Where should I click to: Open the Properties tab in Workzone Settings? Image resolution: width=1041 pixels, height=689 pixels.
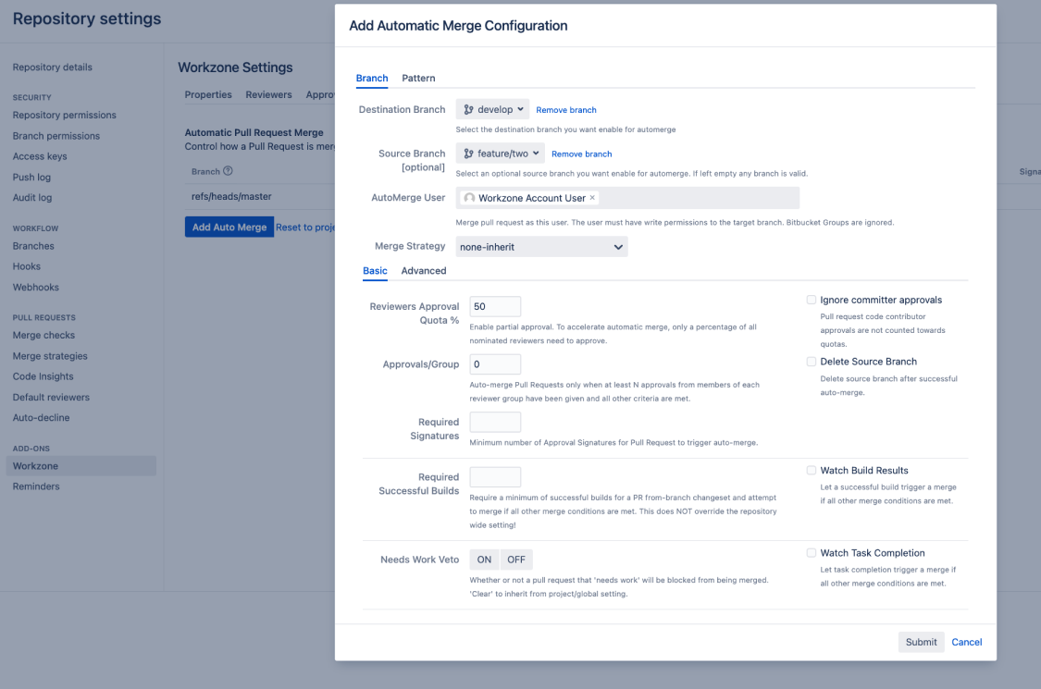pos(208,95)
